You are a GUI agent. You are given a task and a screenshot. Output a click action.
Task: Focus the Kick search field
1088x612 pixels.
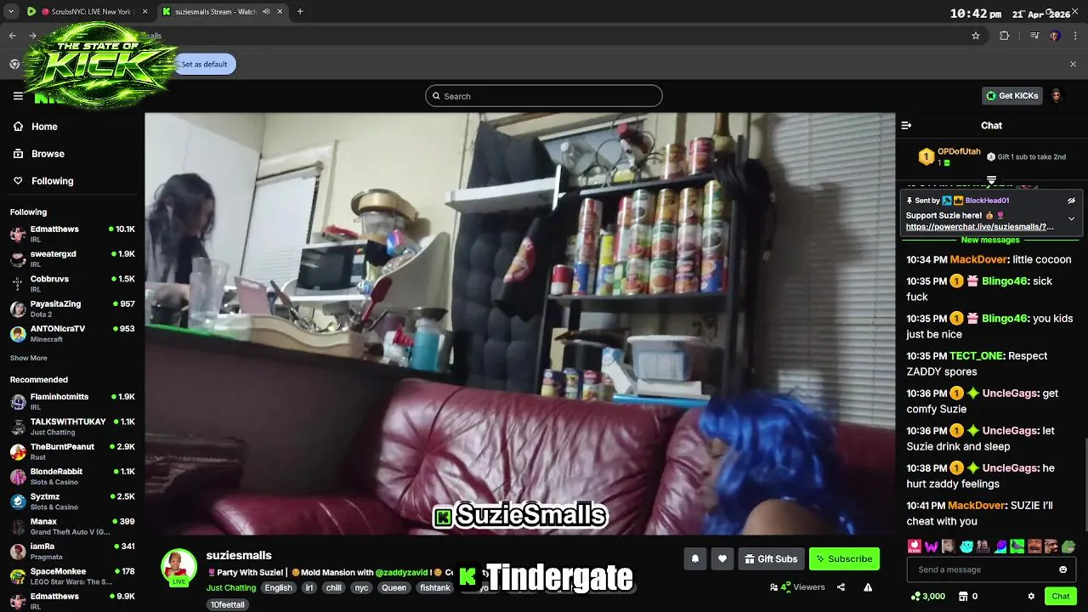click(544, 96)
